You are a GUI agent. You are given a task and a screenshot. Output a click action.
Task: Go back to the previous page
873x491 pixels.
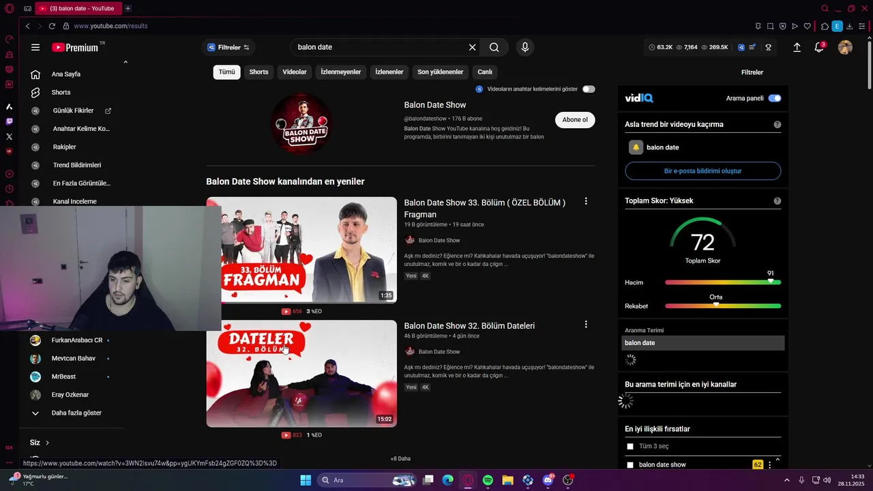pos(27,26)
